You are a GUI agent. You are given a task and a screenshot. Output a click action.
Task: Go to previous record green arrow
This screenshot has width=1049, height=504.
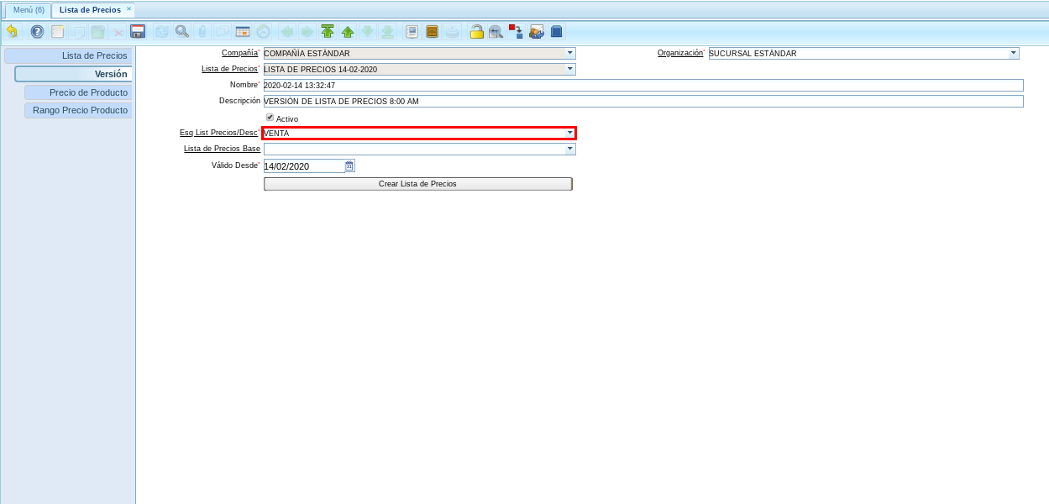coord(348,32)
